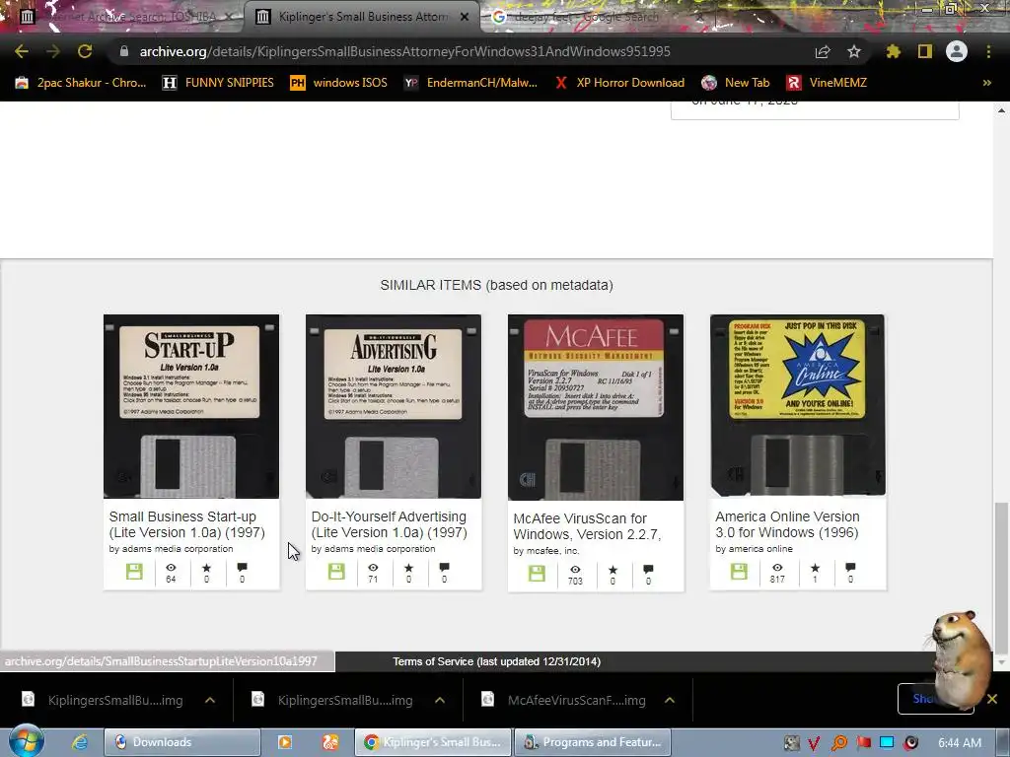
Task: Click the favorites star on America Online item
Action: click(x=815, y=568)
